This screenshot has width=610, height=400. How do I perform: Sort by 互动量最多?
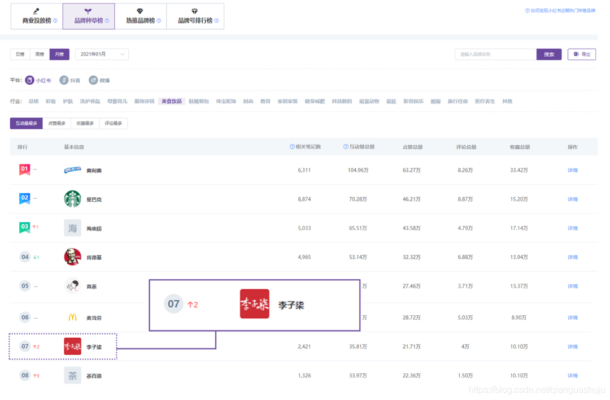pos(27,123)
